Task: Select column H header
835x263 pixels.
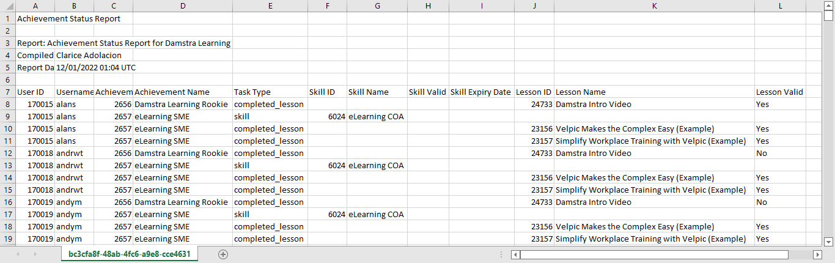Action: (x=428, y=6)
